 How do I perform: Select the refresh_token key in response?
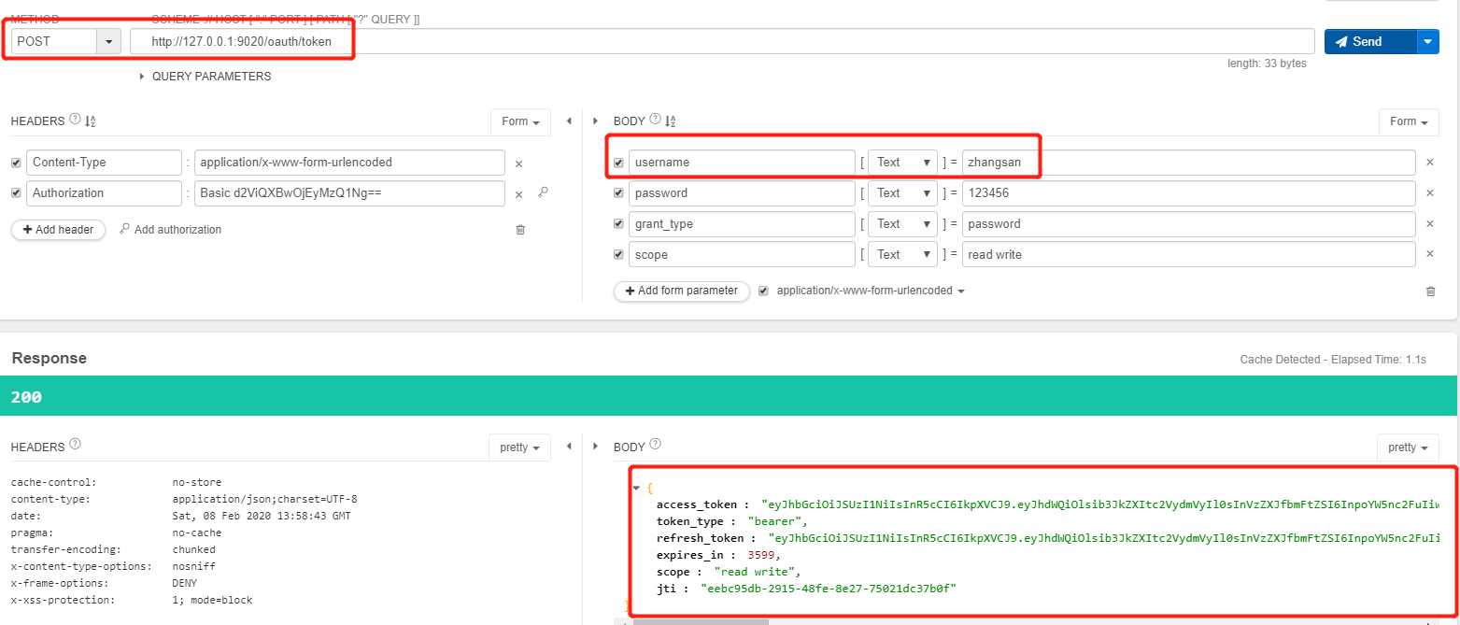(700, 538)
